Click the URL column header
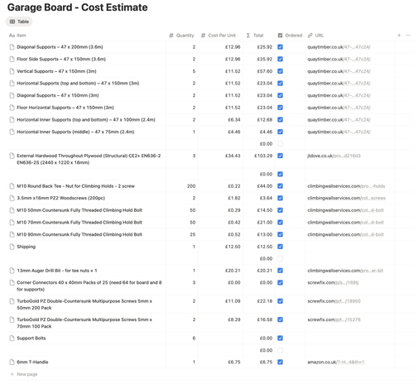 tap(315, 36)
